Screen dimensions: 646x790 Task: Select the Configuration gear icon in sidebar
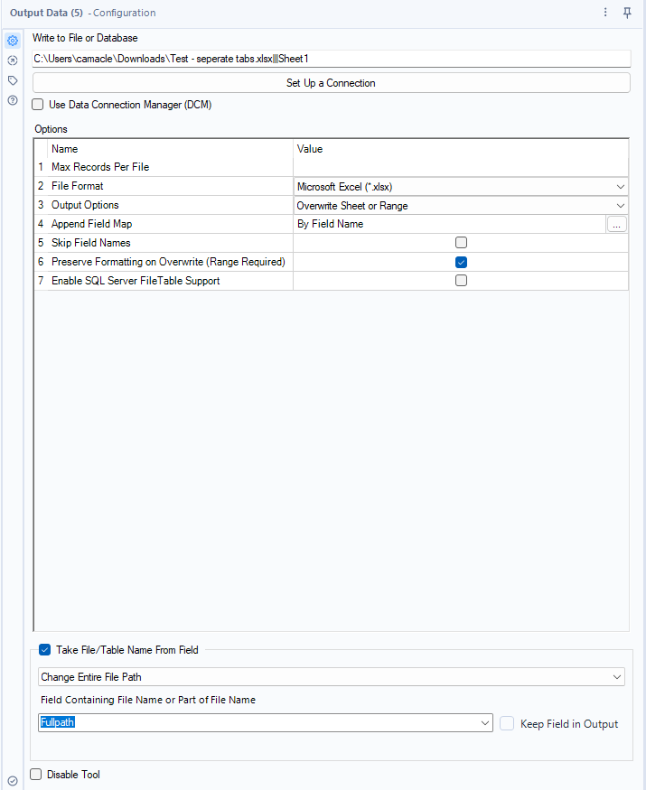pos(12,40)
